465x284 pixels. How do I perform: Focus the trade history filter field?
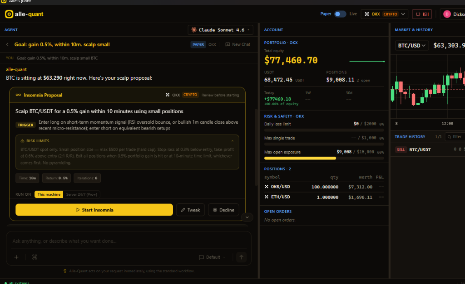click(x=455, y=137)
